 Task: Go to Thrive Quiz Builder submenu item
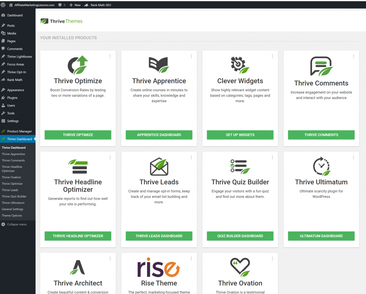(14, 196)
